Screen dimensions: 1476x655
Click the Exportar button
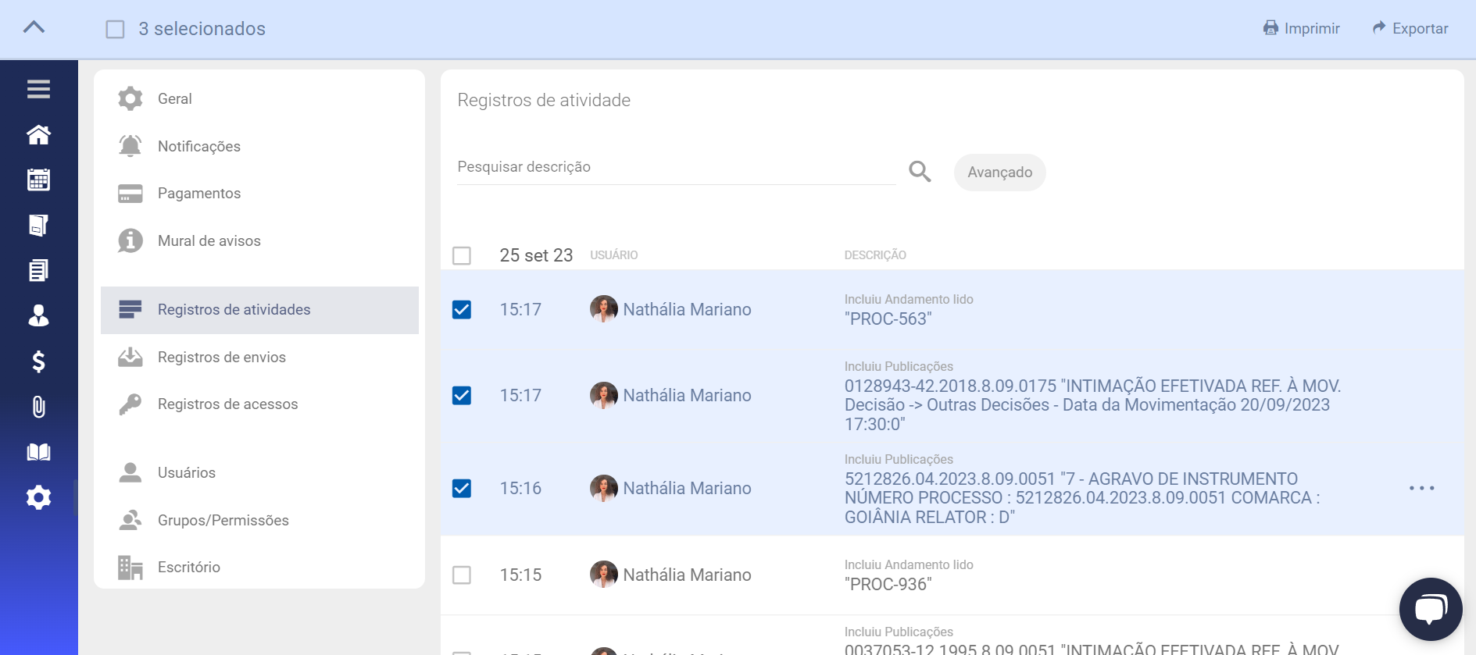point(1410,29)
